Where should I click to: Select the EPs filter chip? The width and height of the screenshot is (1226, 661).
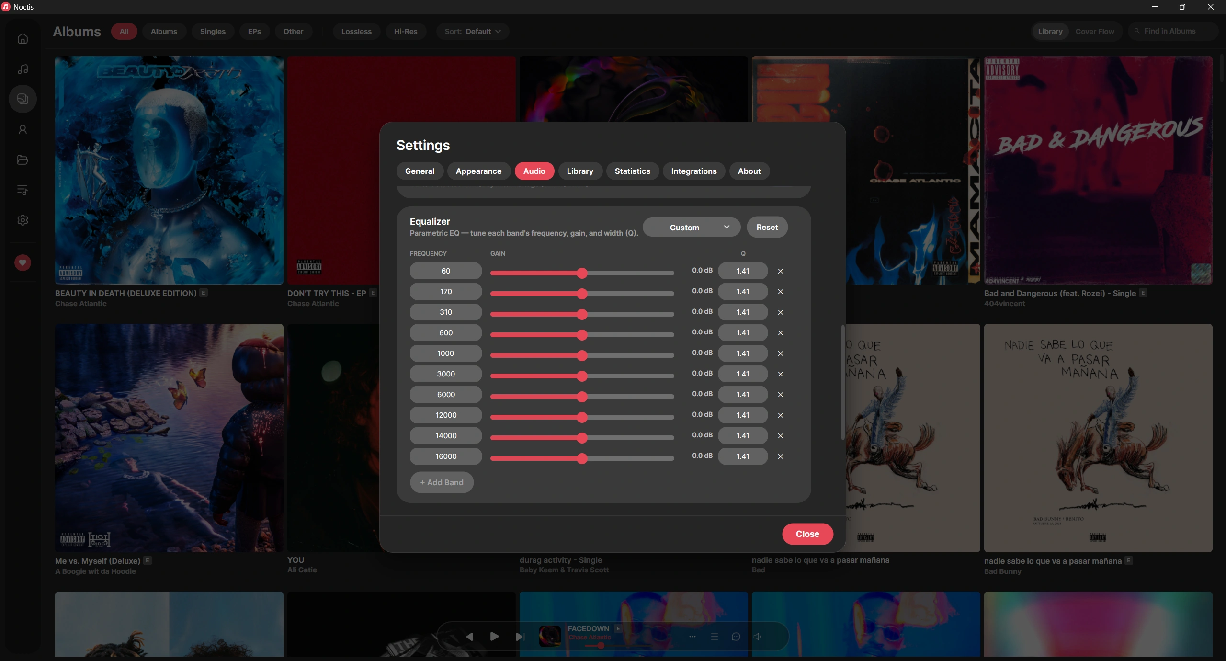(254, 32)
